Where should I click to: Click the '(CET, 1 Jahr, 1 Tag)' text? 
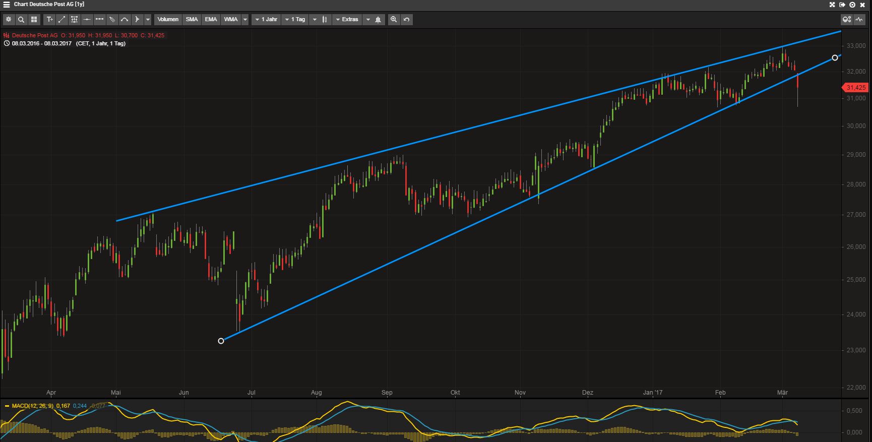(x=101, y=43)
